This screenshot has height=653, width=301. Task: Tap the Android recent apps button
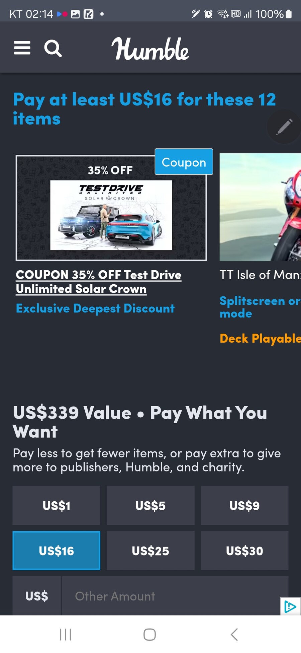(66, 634)
